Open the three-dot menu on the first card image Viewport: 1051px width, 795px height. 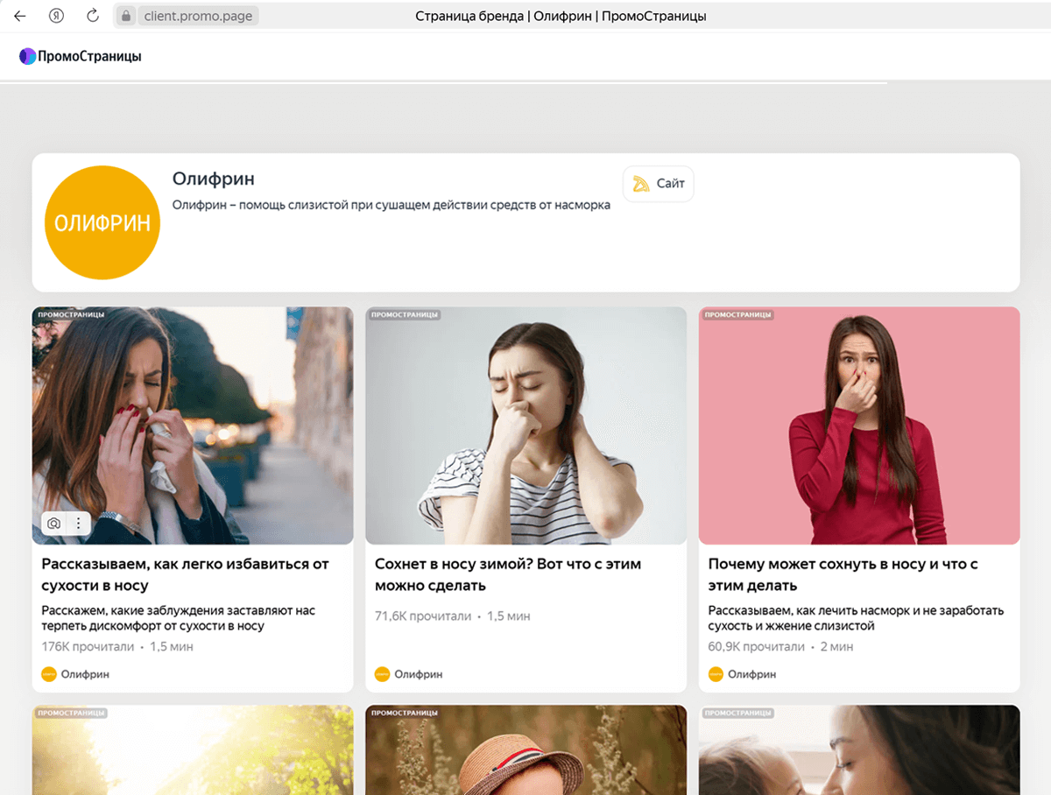tap(79, 524)
